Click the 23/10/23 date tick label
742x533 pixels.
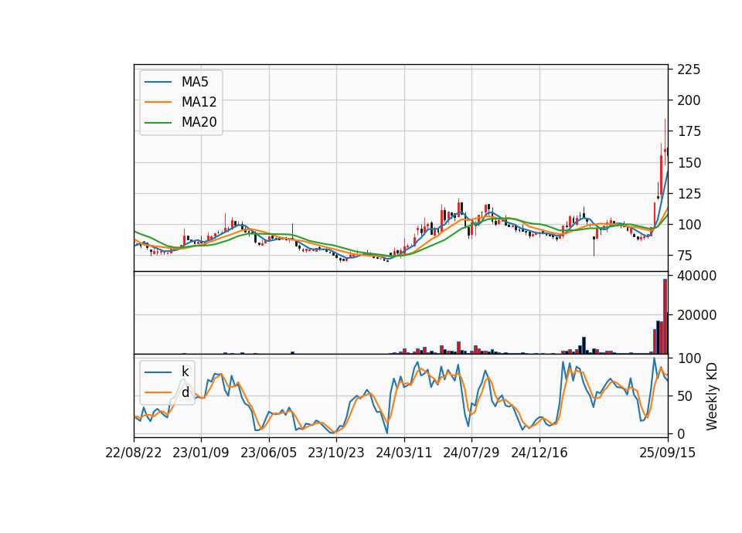point(336,453)
